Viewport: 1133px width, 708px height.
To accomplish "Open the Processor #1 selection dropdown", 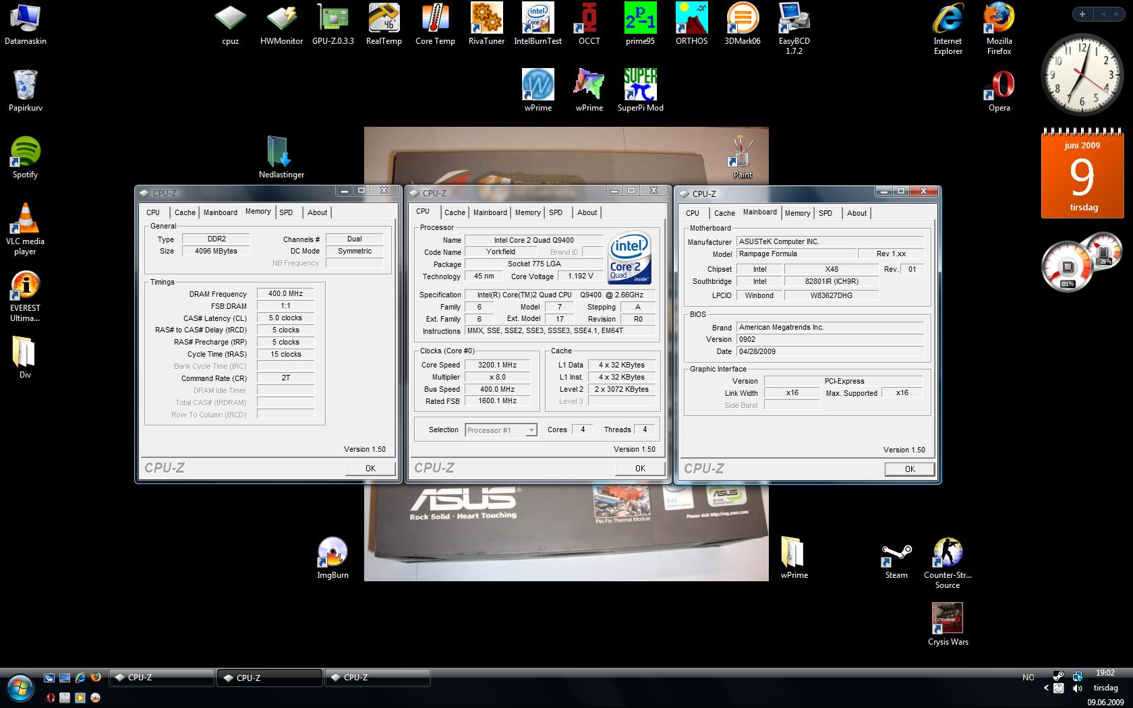I will [x=501, y=430].
